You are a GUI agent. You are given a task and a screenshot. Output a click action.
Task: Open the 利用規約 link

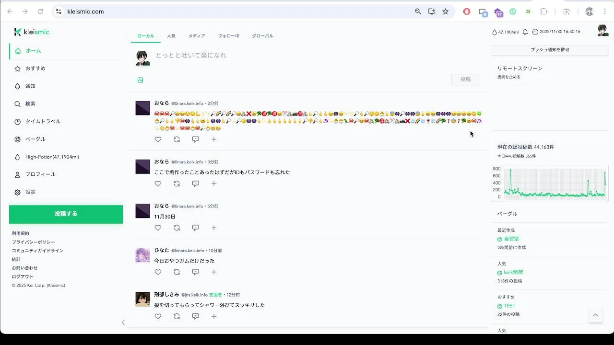(21, 233)
